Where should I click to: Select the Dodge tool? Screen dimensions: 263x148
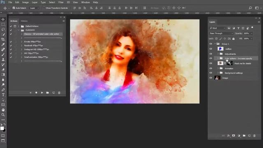(x=3, y=85)
